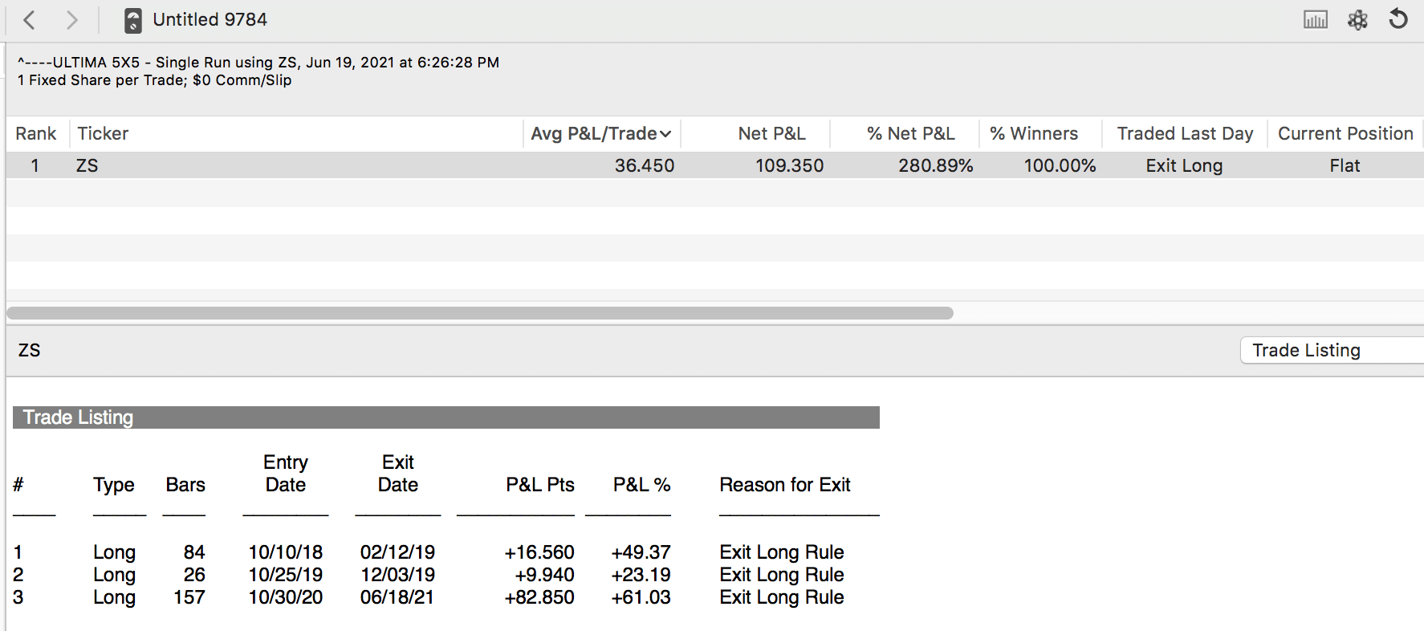
Task: Click the refresh reload icon
Action: click(x=1398, y=19)
